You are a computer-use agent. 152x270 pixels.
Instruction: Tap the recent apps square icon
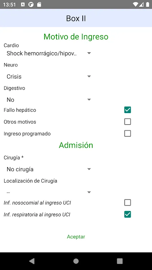tap(120, 261)
